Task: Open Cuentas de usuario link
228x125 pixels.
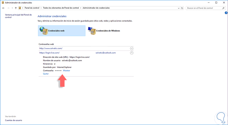Action: pyautogui.click(x=13, y=120)
